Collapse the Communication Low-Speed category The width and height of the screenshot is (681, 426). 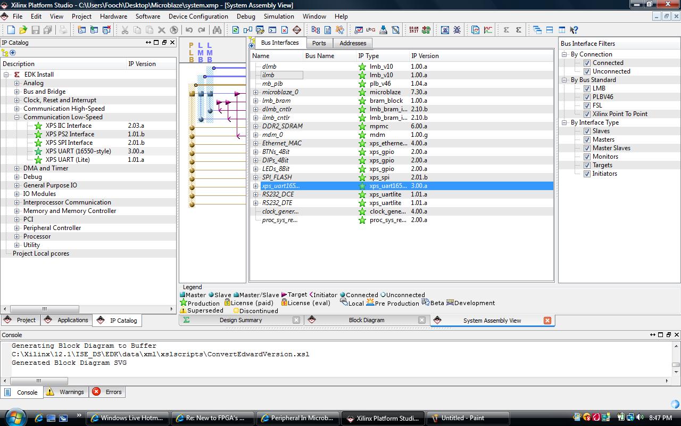point(16,117)
